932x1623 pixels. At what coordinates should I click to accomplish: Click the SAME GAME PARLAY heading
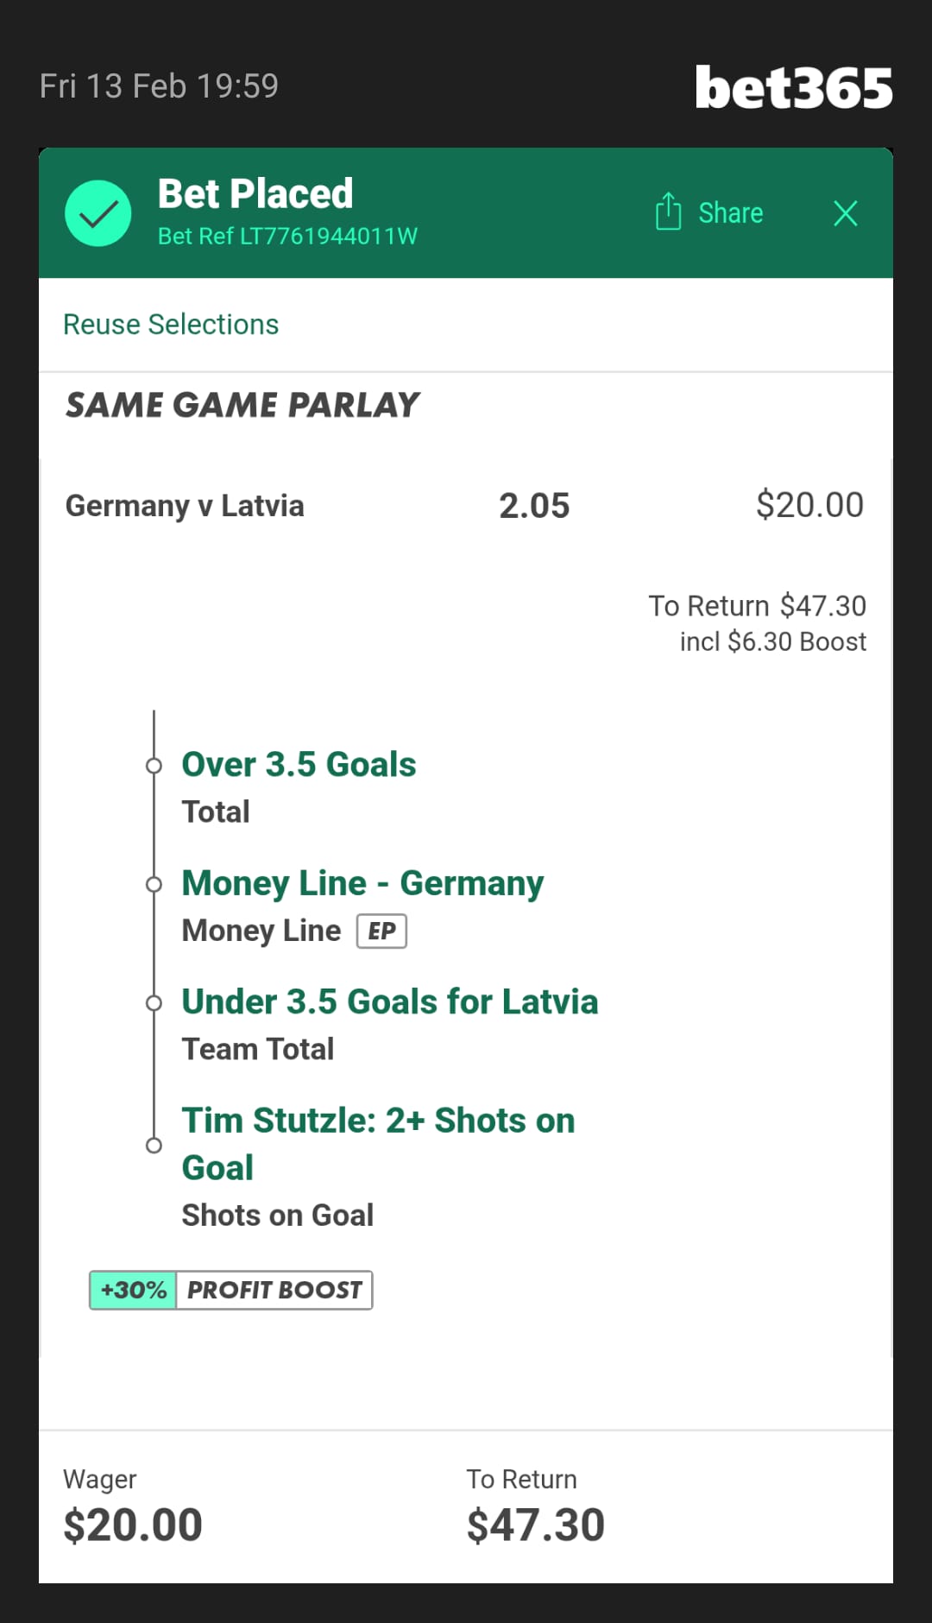[242, 405]
